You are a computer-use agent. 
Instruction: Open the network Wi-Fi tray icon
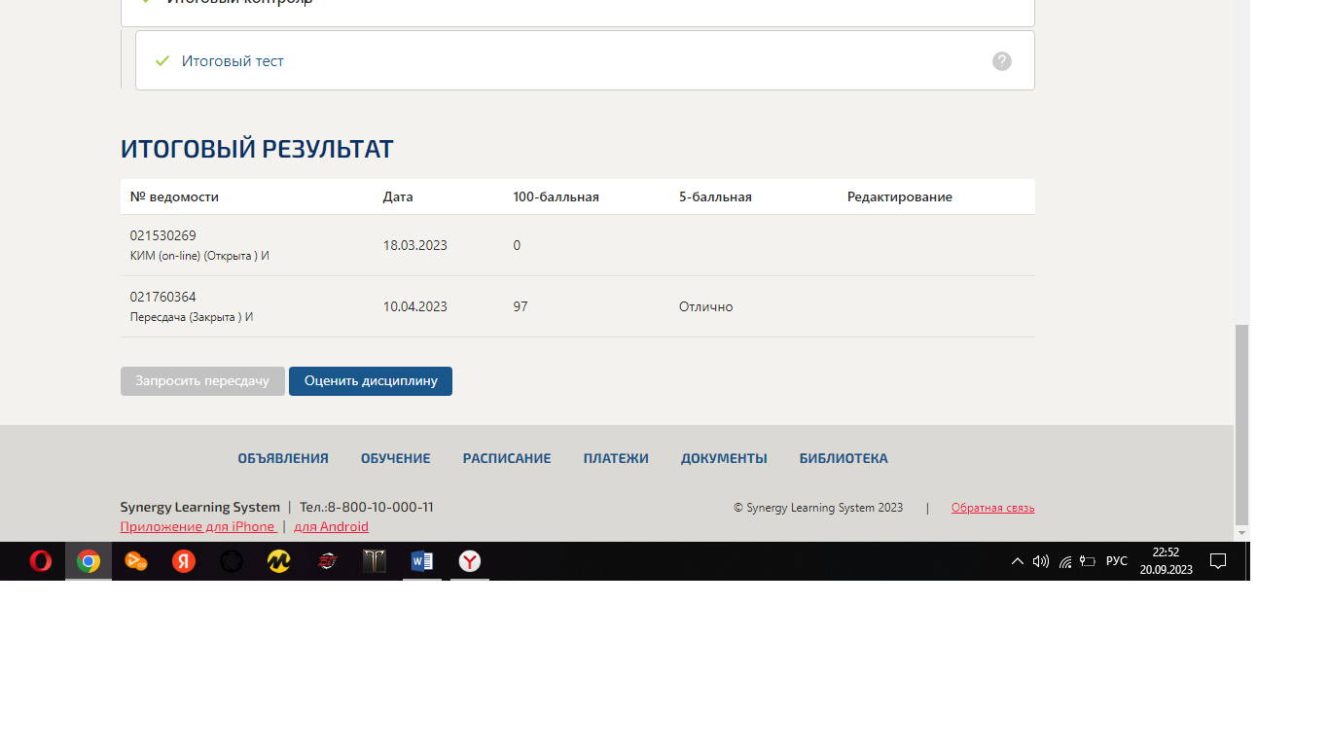point(1065,561)
